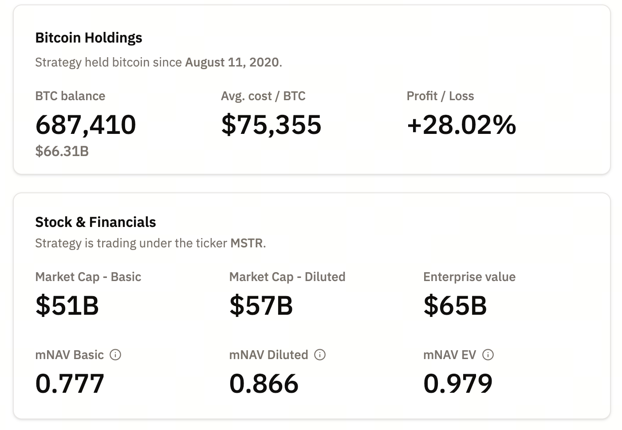Image resolution: width=622 pixels, height=430 pixels.
Task: Click the Enterprise value label
Action: (469, 277)
